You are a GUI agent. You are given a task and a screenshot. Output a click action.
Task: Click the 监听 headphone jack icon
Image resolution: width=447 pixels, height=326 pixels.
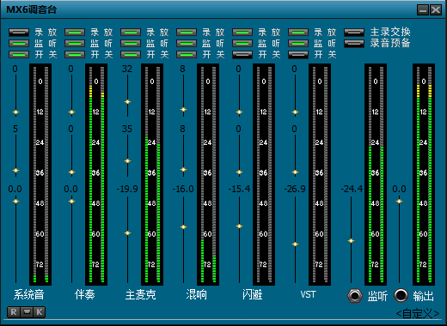pyautogui.click(x=355, y=296)
